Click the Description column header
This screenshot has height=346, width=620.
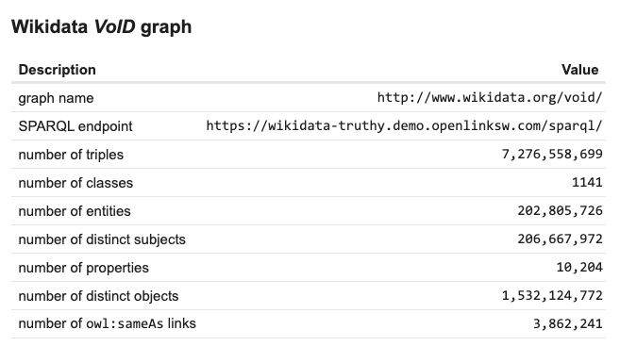coord(57,70)
